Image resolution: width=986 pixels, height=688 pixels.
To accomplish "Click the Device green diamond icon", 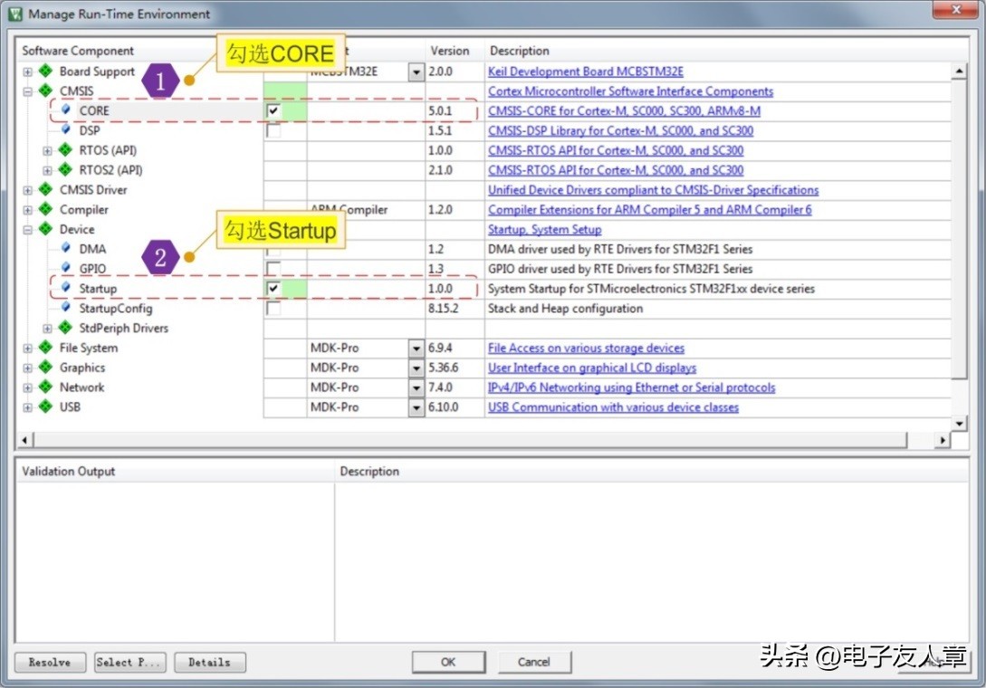I will [x=45, y=229].
